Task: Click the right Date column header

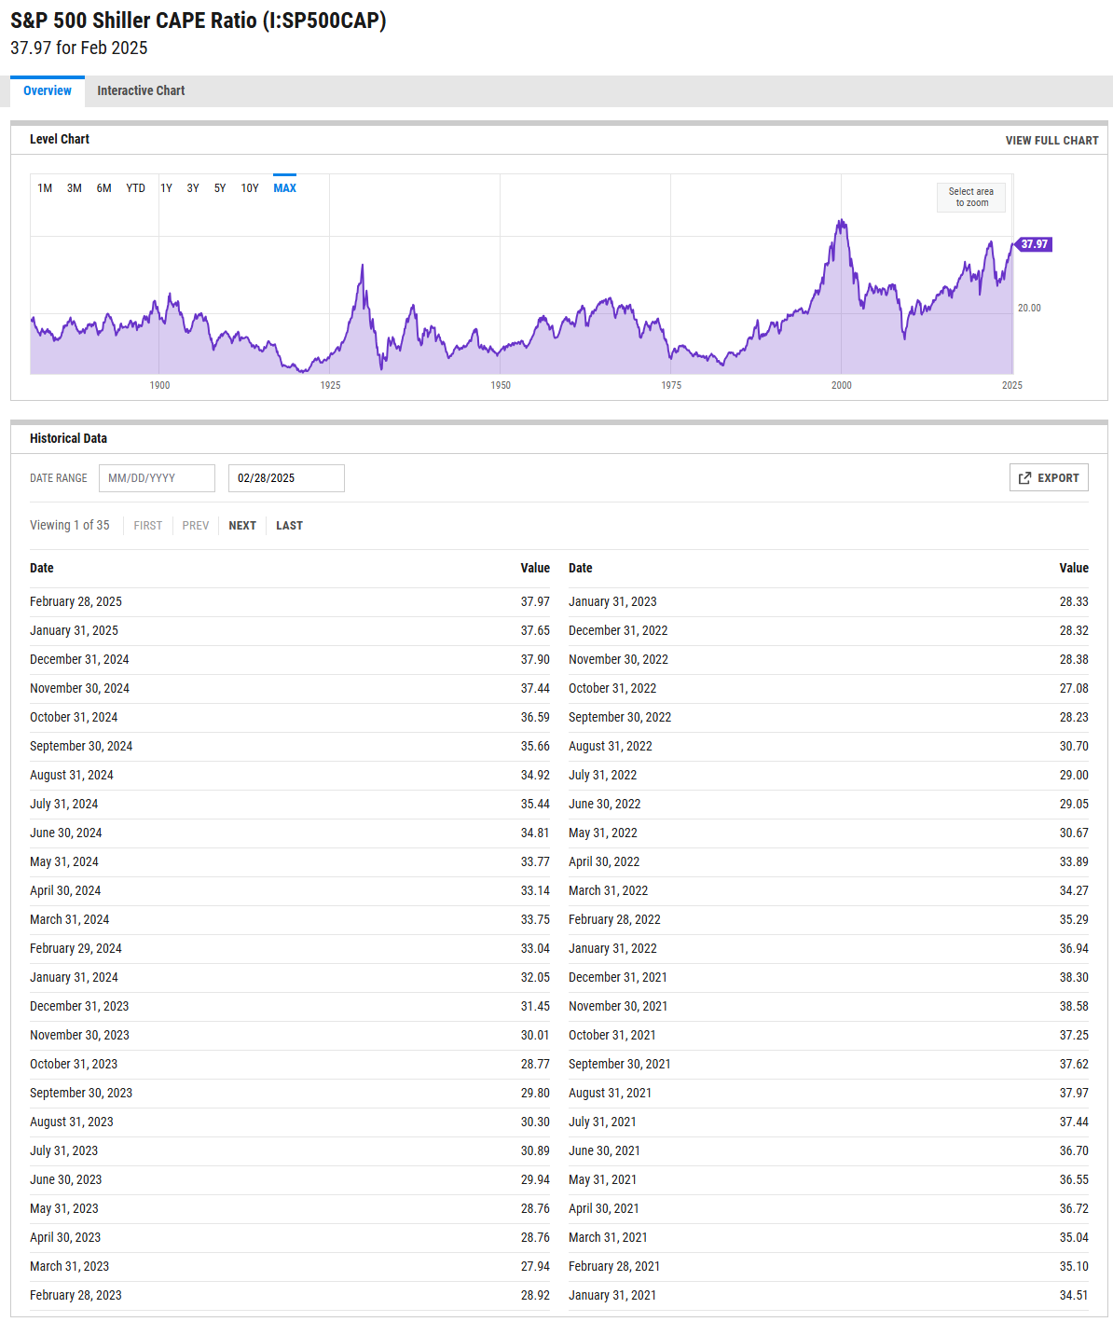Action: pyautogui.click(x=581, y=568)
